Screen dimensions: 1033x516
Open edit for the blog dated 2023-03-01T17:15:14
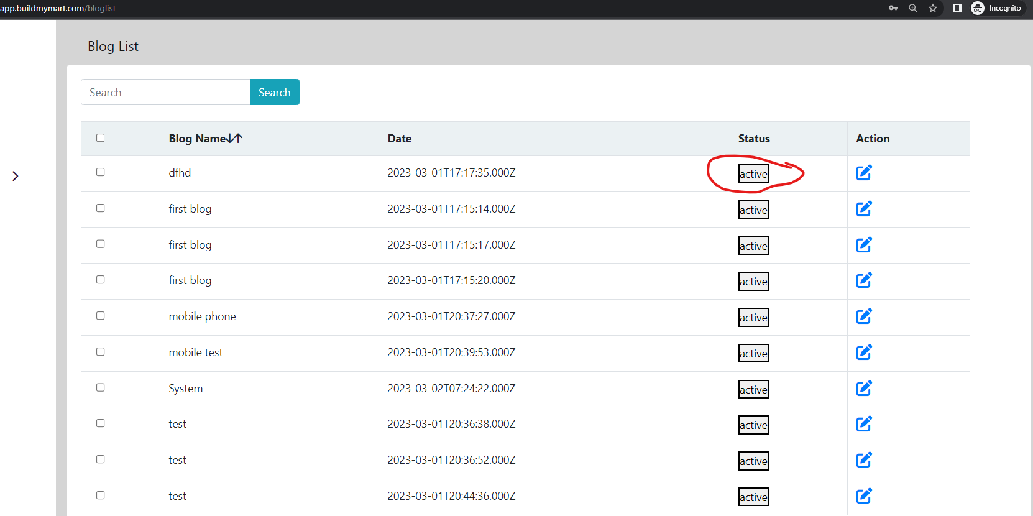(x=864, y=209)
